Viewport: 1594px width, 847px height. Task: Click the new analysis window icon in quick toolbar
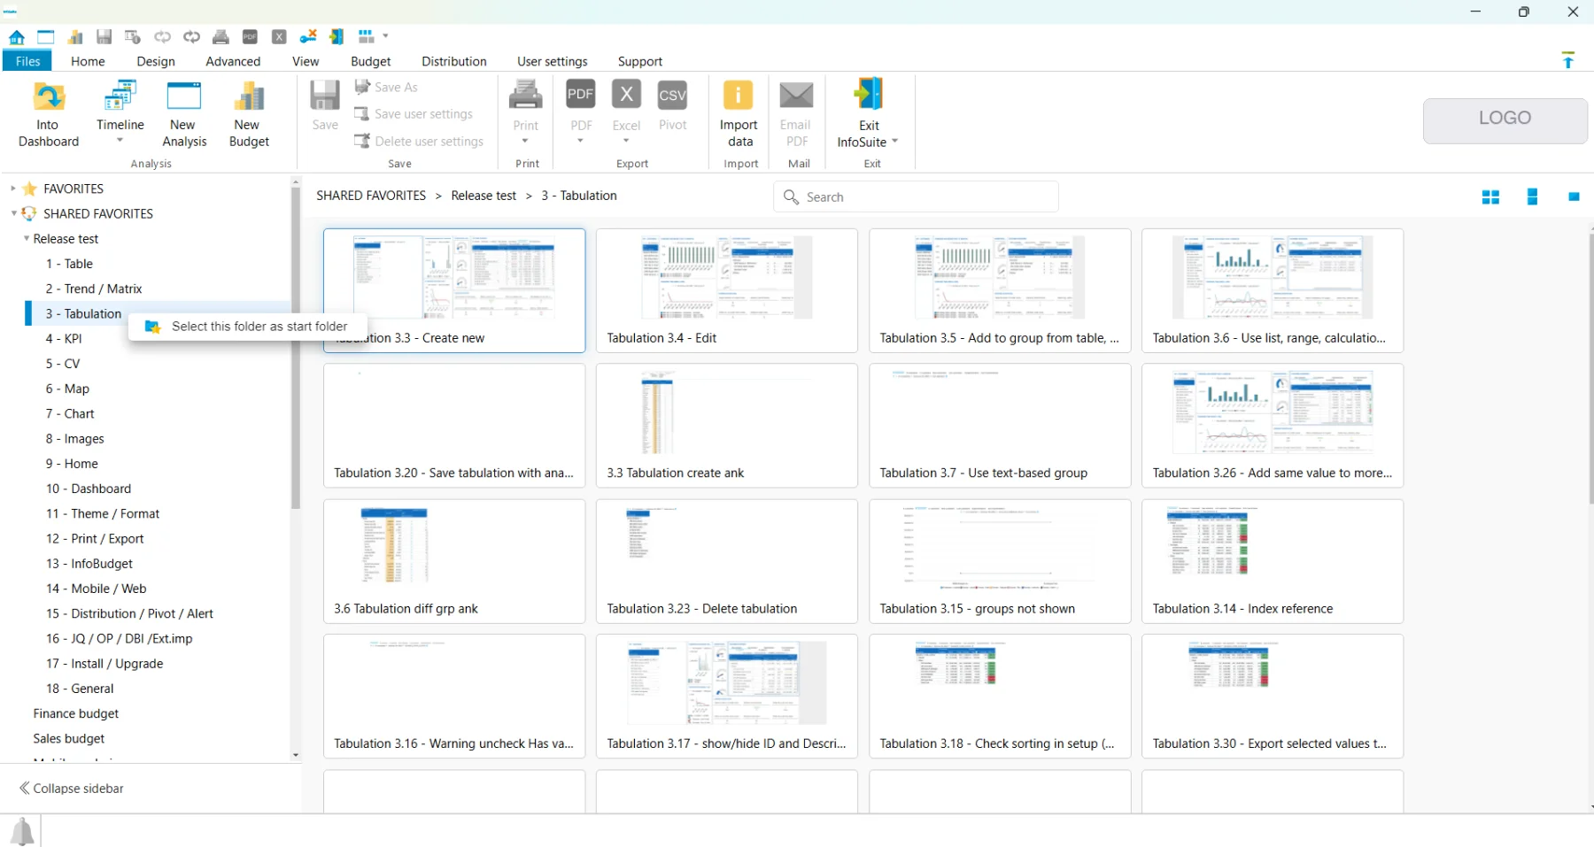(x=46, y=37)
